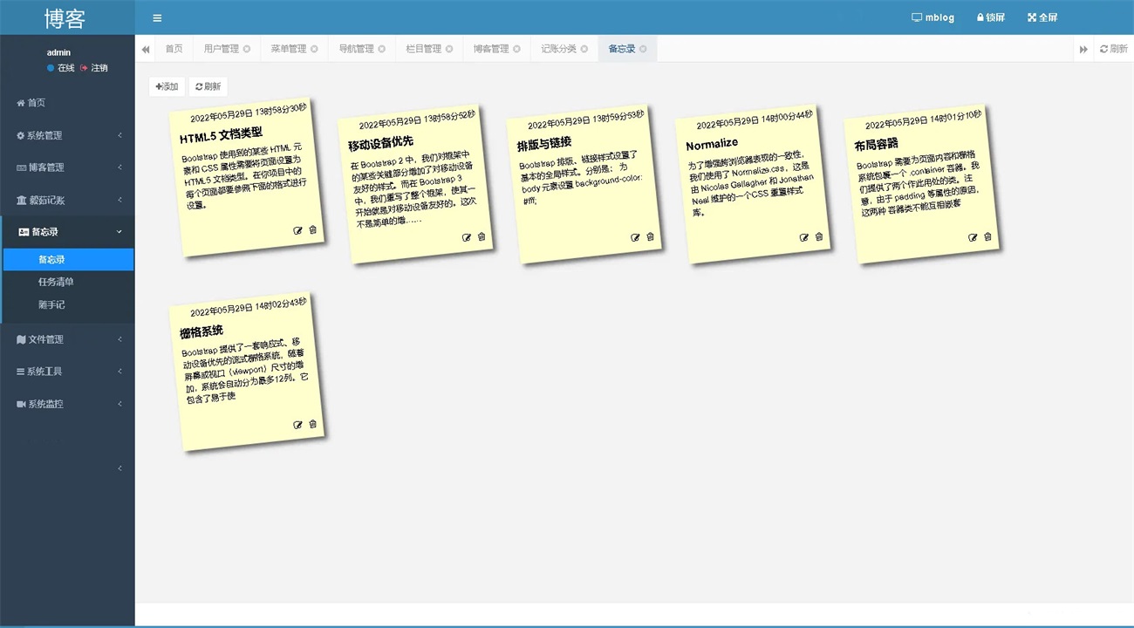The width and height of the screenshot is (1134, 628).
Task: Delete the 栅格系统 note
Action: (x=313, y=424)
